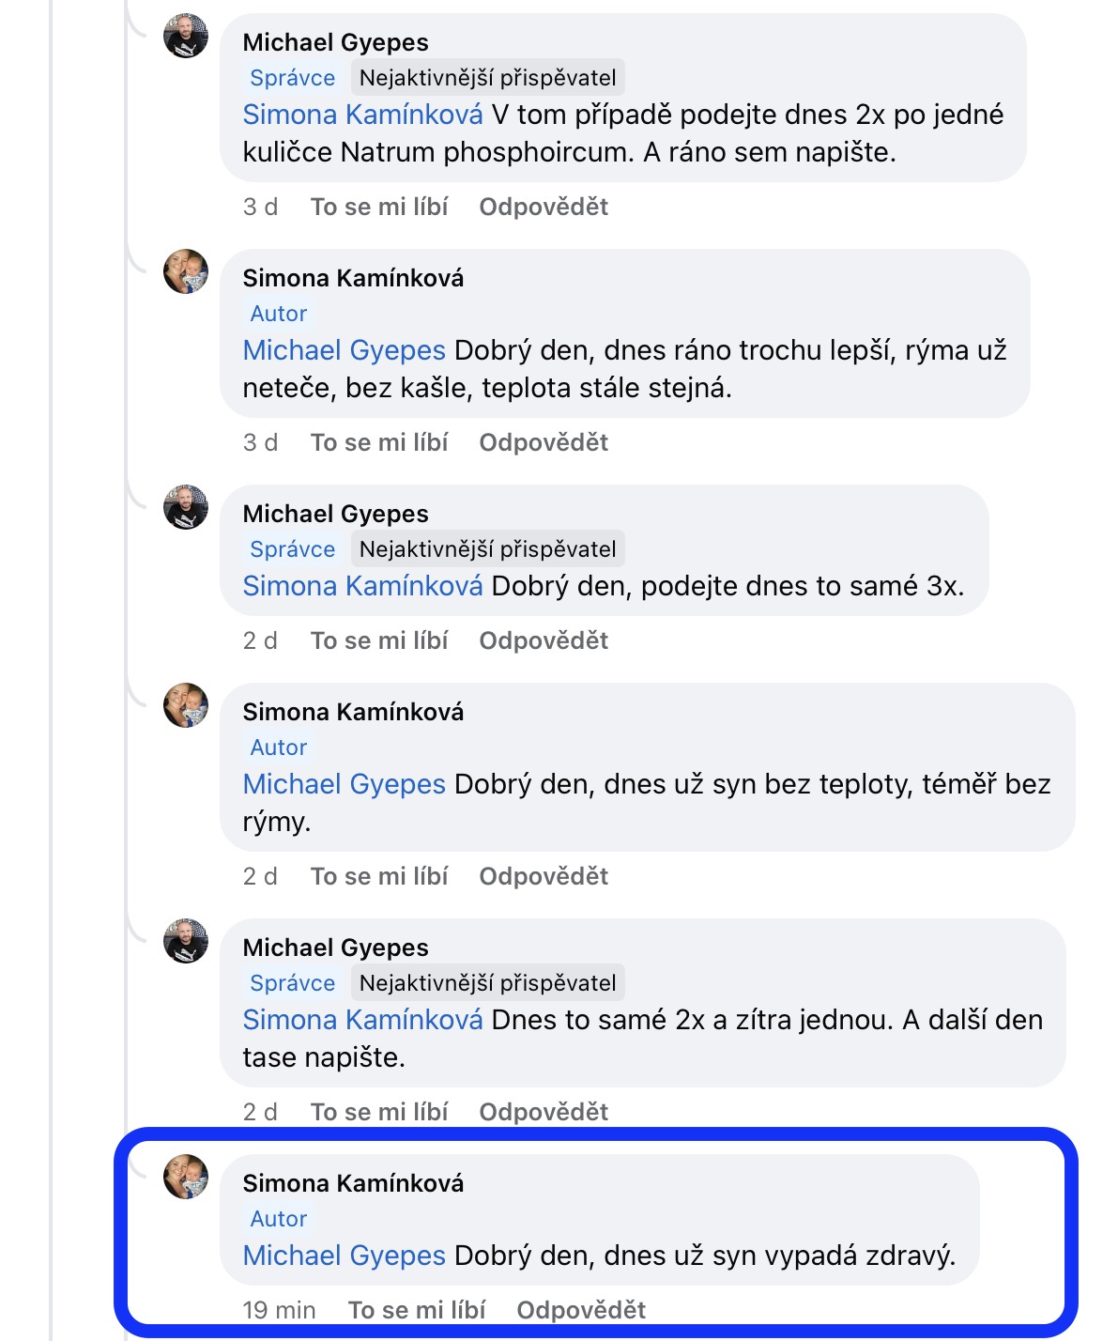1118x1341 pixels.
Task: Like the Natrum phosphoircum comment
Action: 379,207
